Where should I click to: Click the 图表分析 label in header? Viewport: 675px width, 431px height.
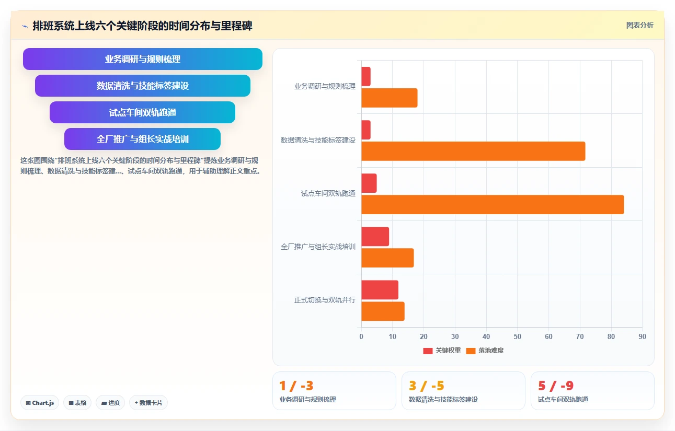pyautogui.click(x=639, y=25)
